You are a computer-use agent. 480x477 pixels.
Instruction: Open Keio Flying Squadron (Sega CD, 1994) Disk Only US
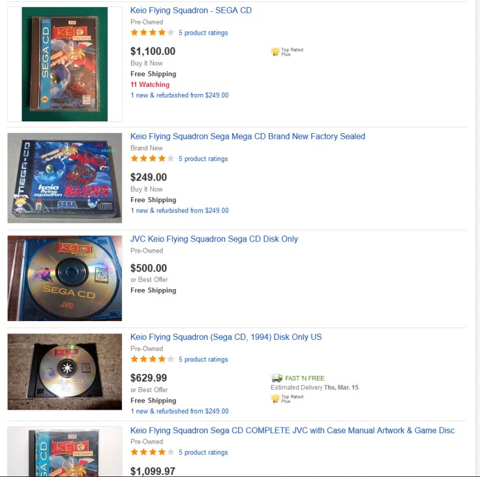click(226, 337)
